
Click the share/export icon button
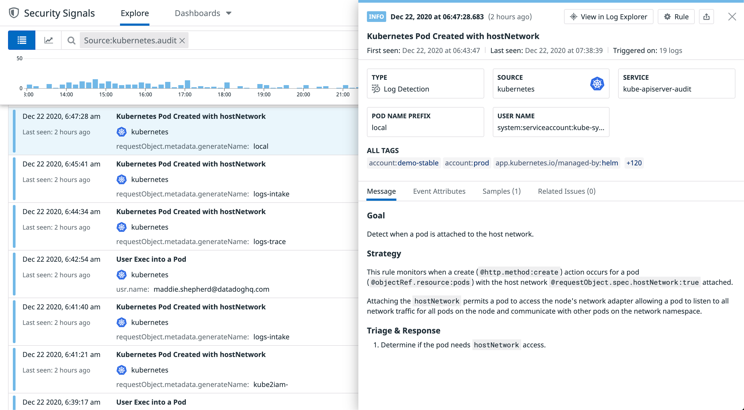click(706, 17)
